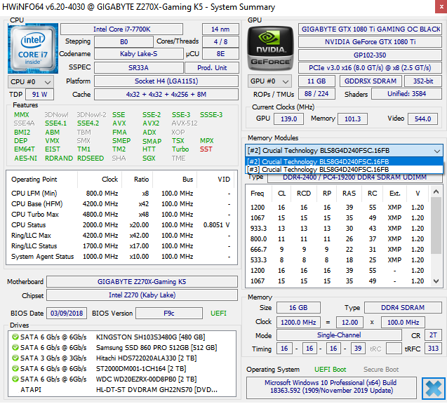
Task: Click the memory timings scrollbar down arrow
Action: (436, 281)
